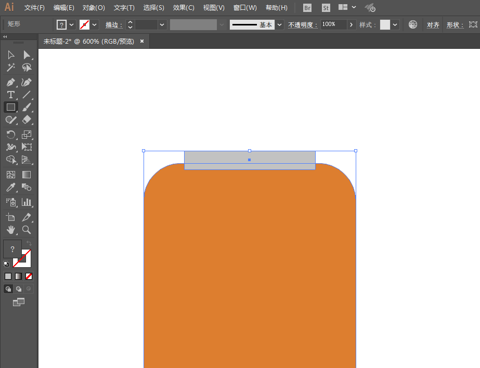Open Adobe Bridge with Br icon
The image size is (480, 368).
click(x=307, y=8)
